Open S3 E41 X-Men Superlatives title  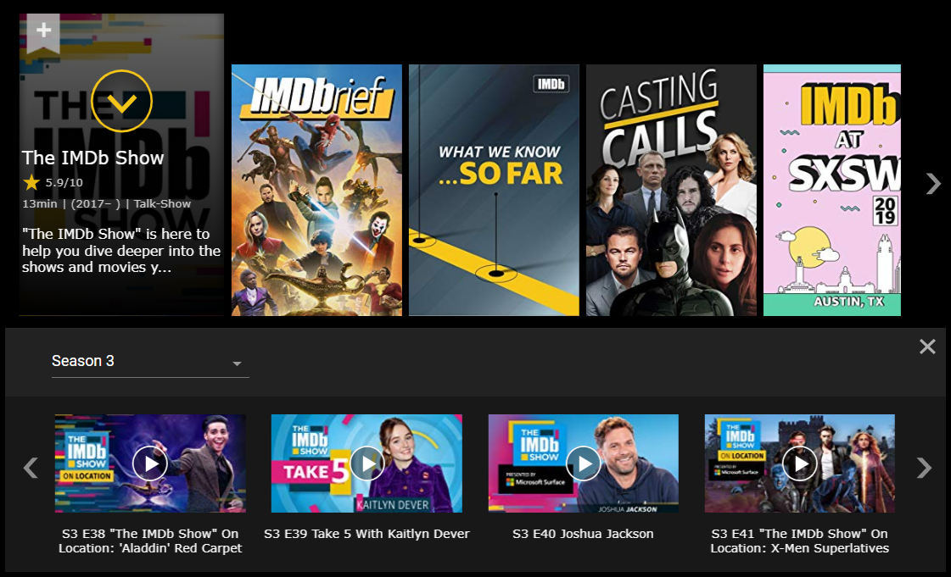pyautogui.click(x=799, y=541)
